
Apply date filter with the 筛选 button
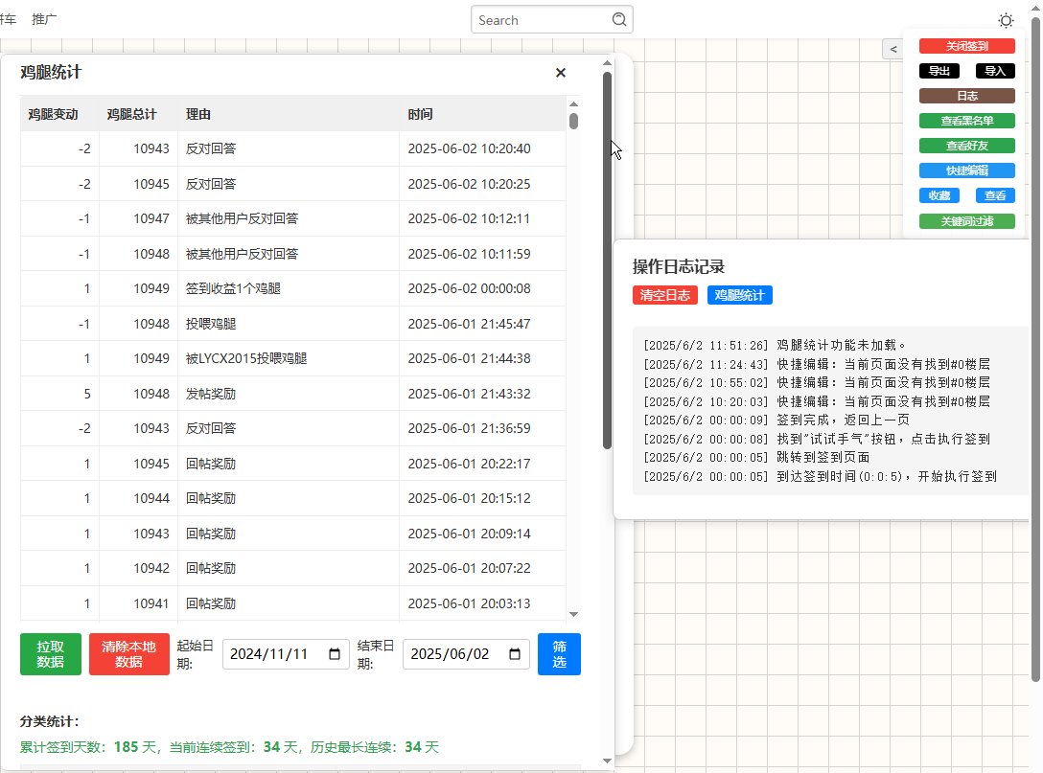pos(559,654)
